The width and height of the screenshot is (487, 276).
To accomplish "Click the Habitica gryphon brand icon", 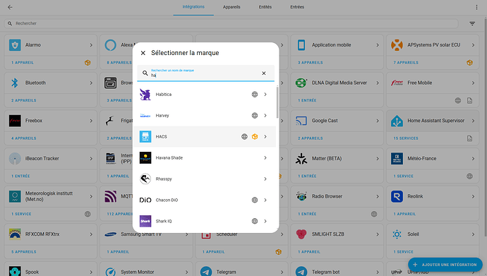I will (145, 95).
